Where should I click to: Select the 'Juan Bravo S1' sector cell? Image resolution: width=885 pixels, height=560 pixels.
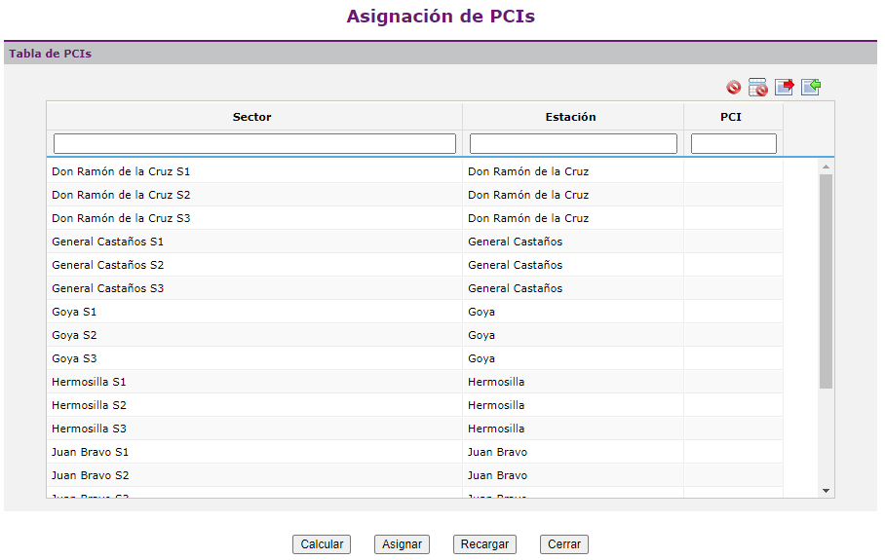pyautogui.click(x=254, y=452)
